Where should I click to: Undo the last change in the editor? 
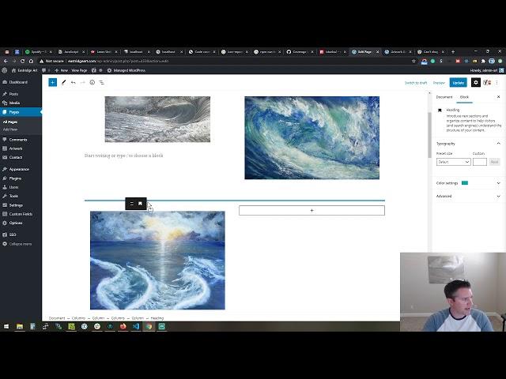pyautogui.click(x=74, y=82)
